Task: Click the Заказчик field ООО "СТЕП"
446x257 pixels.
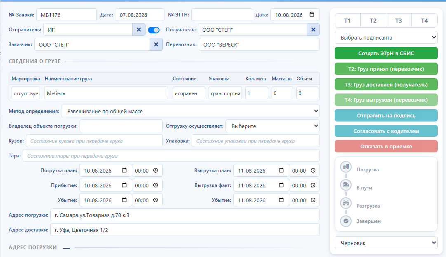Action: (x=92, y=44)
